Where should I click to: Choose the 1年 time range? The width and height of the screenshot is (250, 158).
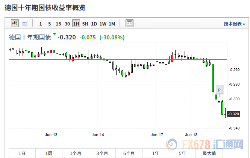156,153
